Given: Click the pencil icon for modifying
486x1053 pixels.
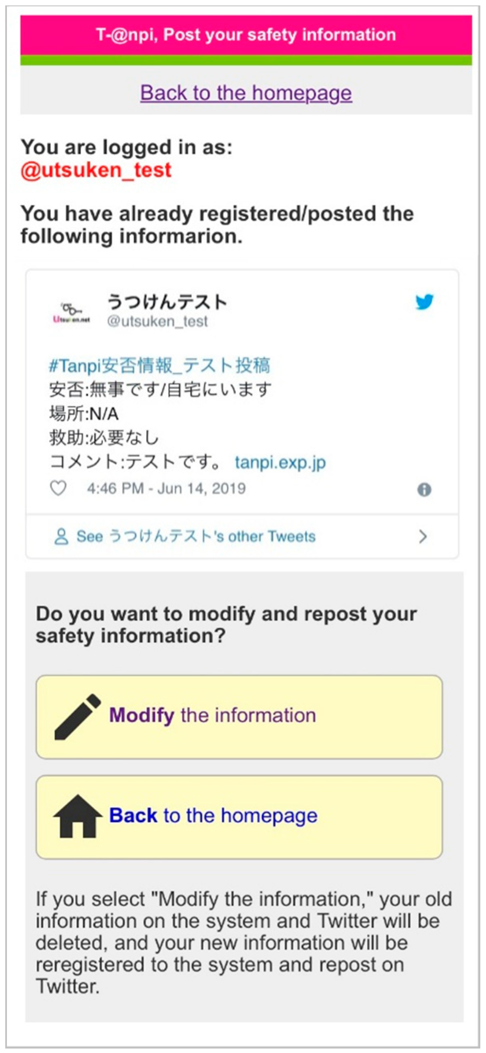Looking at the screenshot, I should [x=77, y=716].
